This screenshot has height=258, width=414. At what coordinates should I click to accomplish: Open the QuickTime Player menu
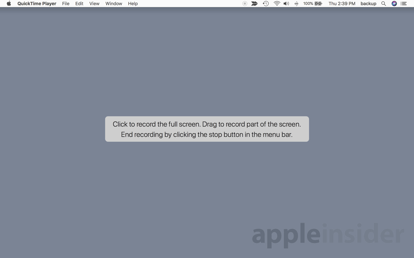coord(37,3)
